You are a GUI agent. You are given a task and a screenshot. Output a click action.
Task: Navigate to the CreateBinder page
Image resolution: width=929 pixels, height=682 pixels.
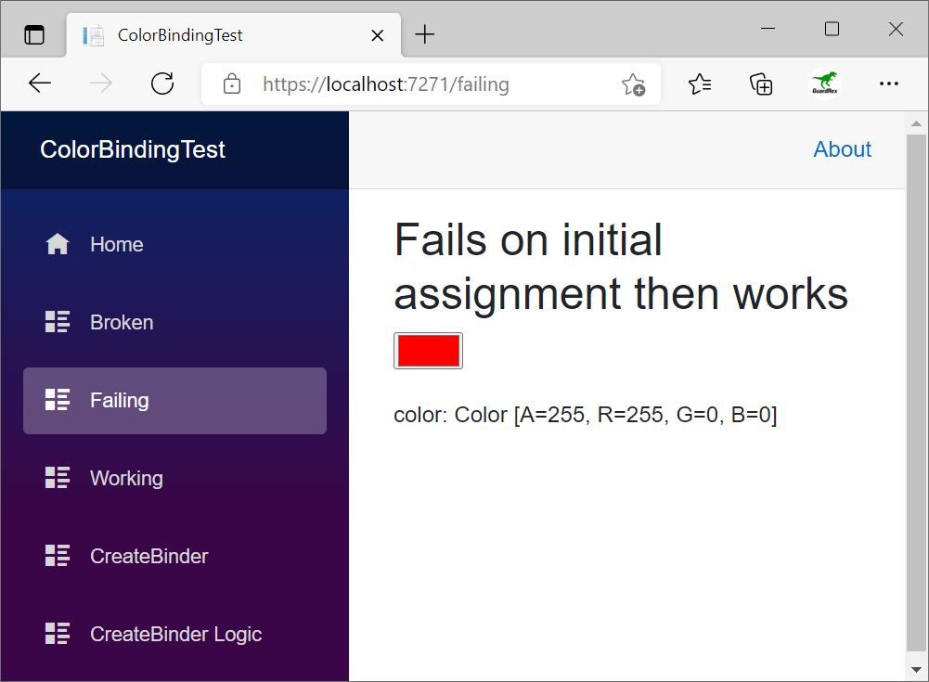148,556
